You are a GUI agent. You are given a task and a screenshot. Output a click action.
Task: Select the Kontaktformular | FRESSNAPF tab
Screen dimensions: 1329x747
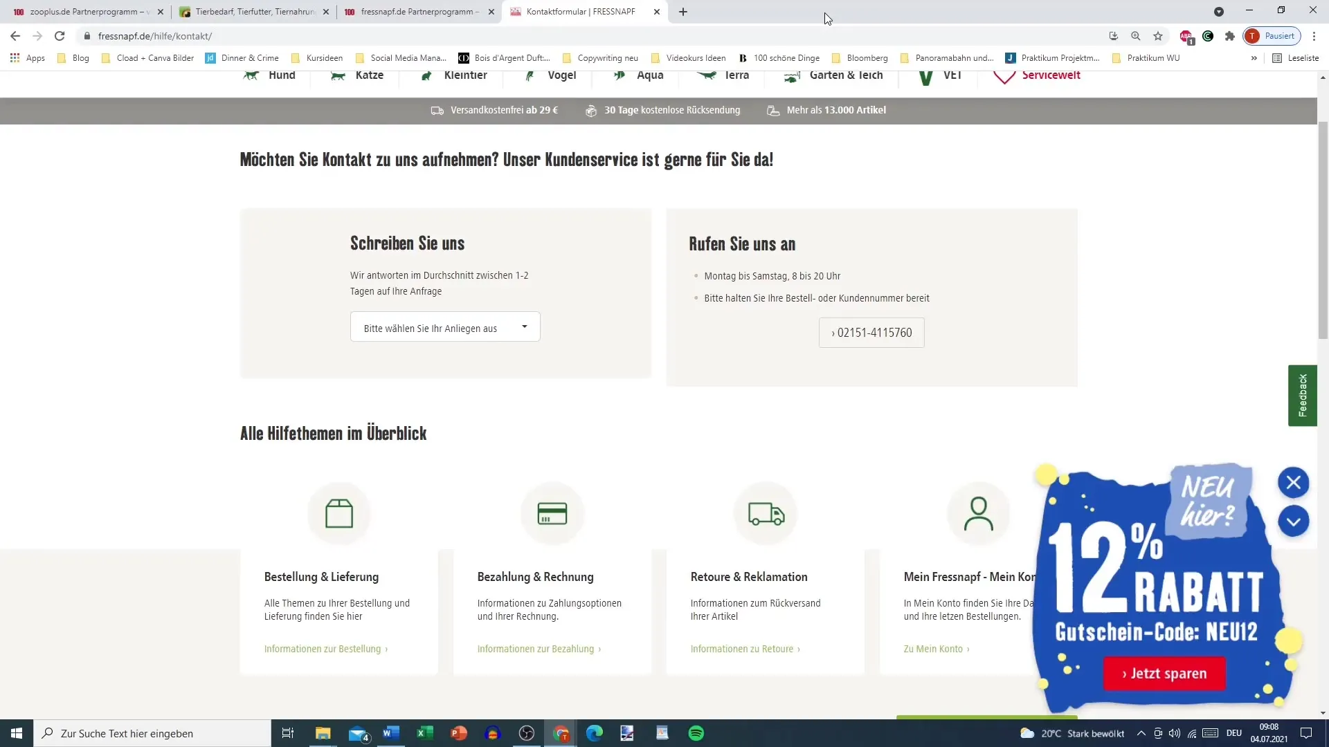[x=586, y=12]
